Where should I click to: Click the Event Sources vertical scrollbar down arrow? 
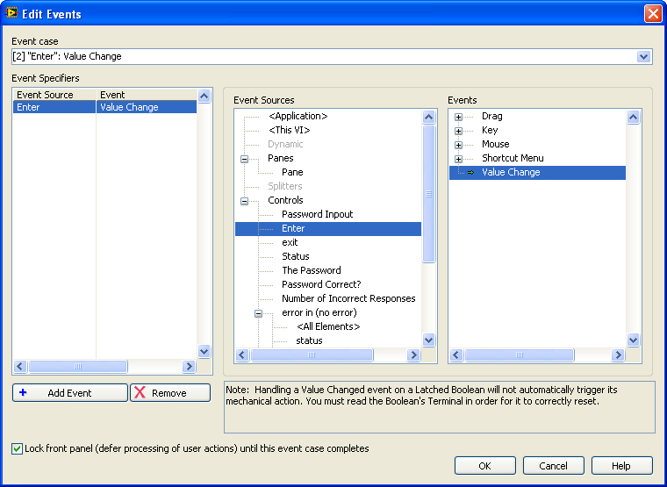click(429, 340)
